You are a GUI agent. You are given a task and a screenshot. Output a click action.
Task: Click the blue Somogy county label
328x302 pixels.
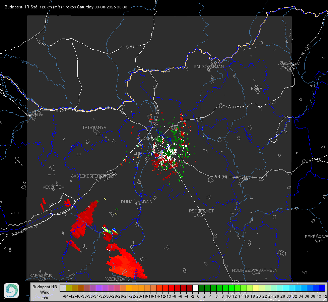pyautogui.click(x=67, y=248)
